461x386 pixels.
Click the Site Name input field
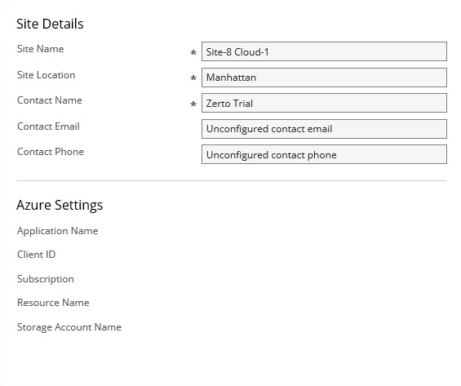[x=324, y=51]
